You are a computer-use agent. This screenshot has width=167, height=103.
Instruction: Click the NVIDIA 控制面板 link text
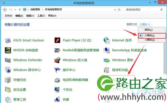(26, 50)
